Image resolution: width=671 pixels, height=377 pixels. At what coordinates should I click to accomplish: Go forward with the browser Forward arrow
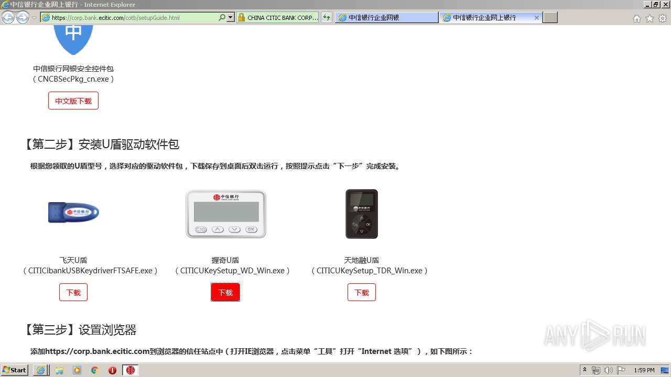pos(23,18)
